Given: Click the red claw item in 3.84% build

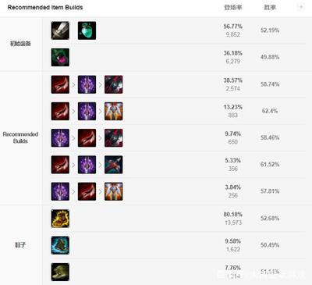Looking at the screenshot, I should 87,191.
